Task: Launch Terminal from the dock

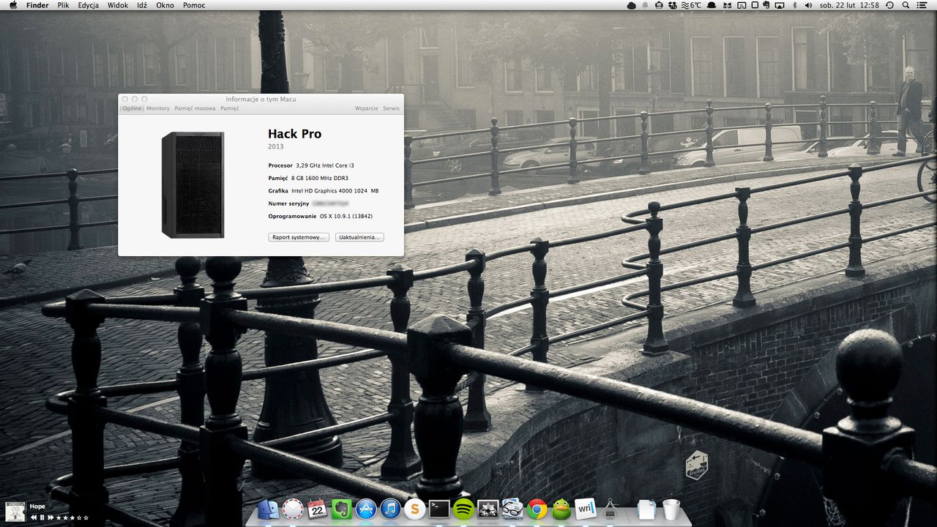Action: [439, 509]
